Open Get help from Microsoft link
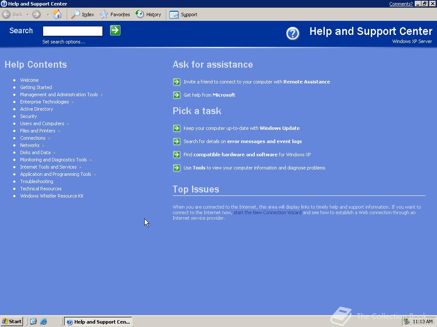 coord(209,95)
